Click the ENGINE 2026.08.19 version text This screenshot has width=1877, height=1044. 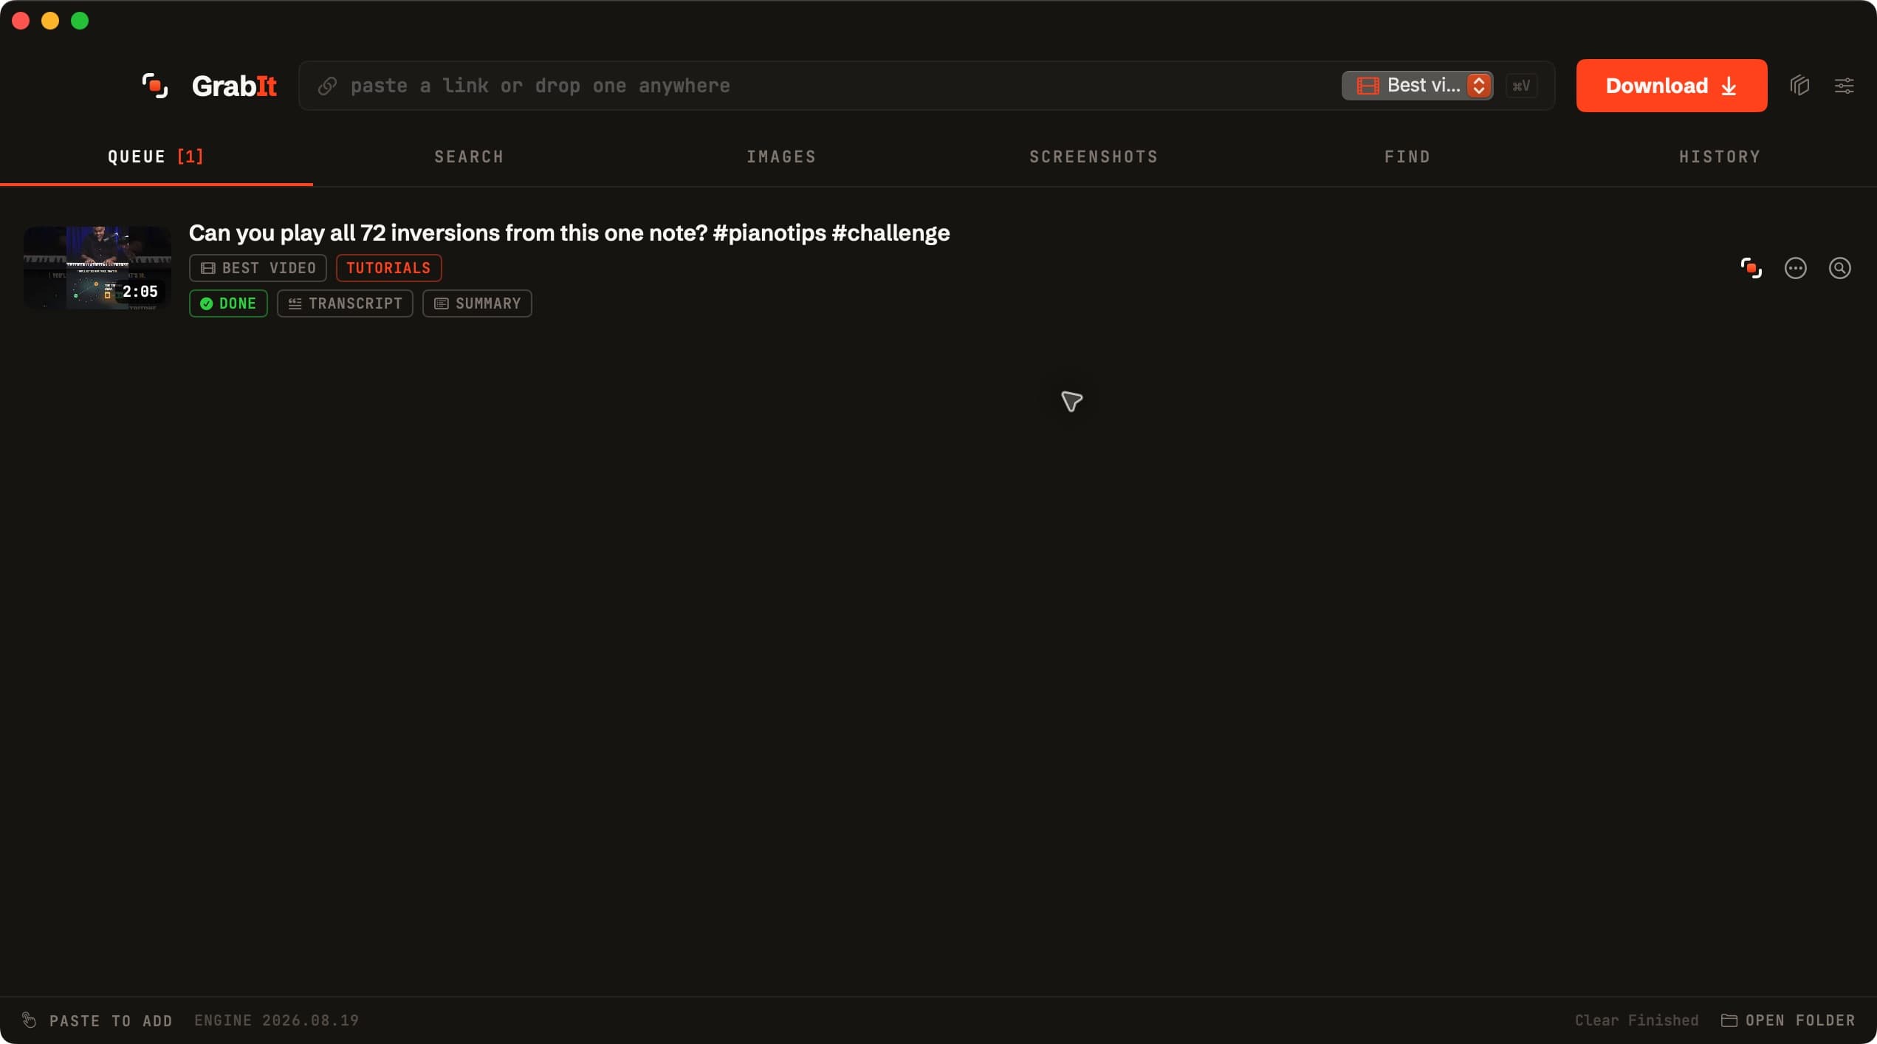tap(276, 1020)
